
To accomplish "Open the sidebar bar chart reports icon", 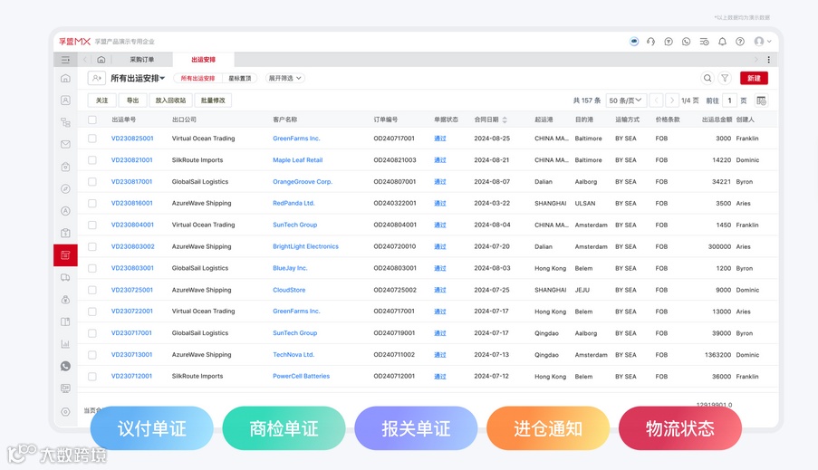I will click(x=65, y=344).
